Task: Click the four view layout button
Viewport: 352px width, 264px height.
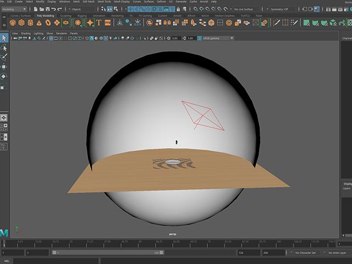Action: point(4,128)
